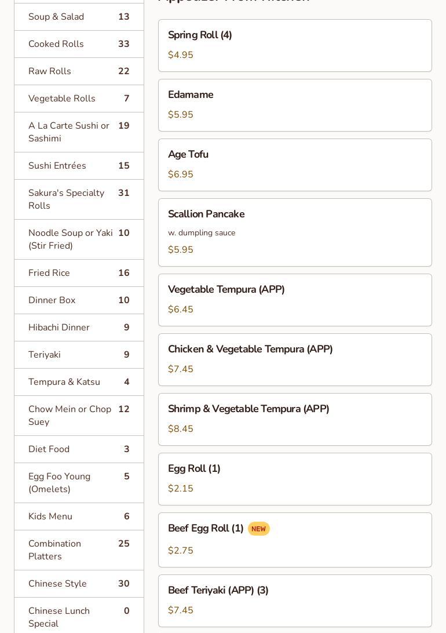Open the Soup & Salad category
Screen dimensions: 446x633
click(x=79, y=17)
